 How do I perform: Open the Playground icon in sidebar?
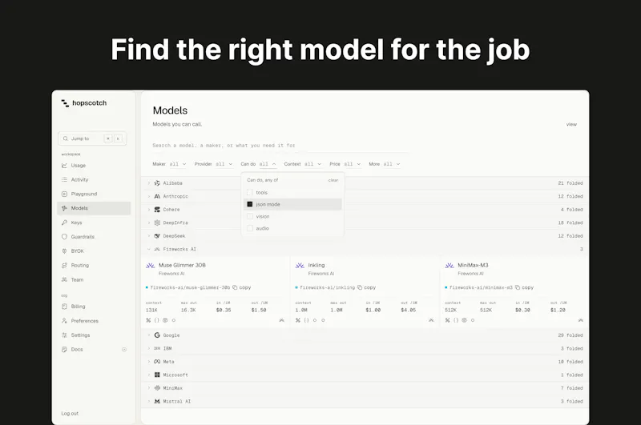pyautogui.click(x=64, y=194)
